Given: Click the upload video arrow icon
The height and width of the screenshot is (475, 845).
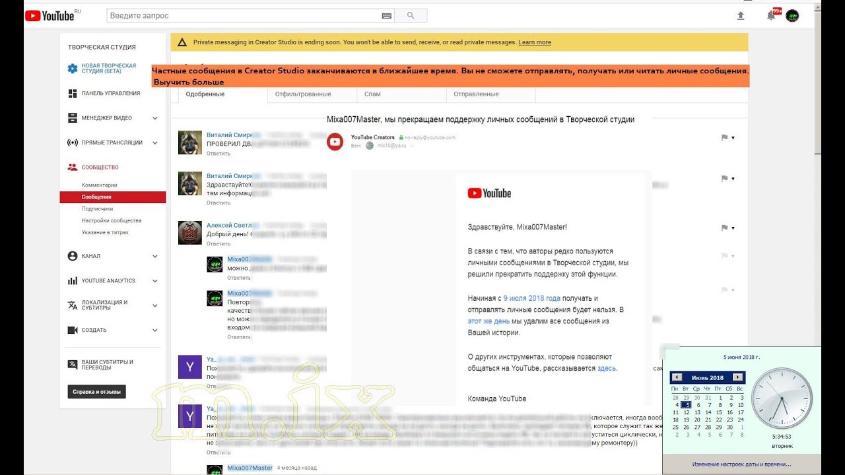Looking at the screenshot, I should (741, 16).
